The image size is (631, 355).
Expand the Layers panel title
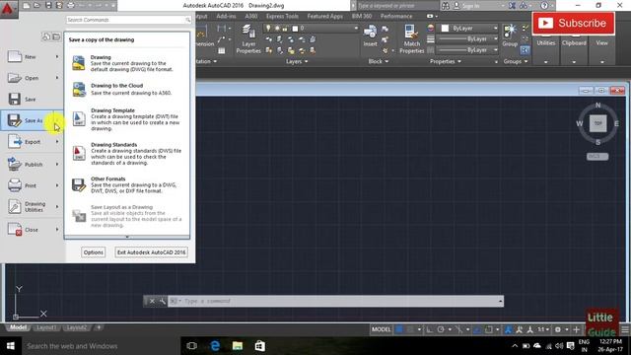(x=297, y=61)
